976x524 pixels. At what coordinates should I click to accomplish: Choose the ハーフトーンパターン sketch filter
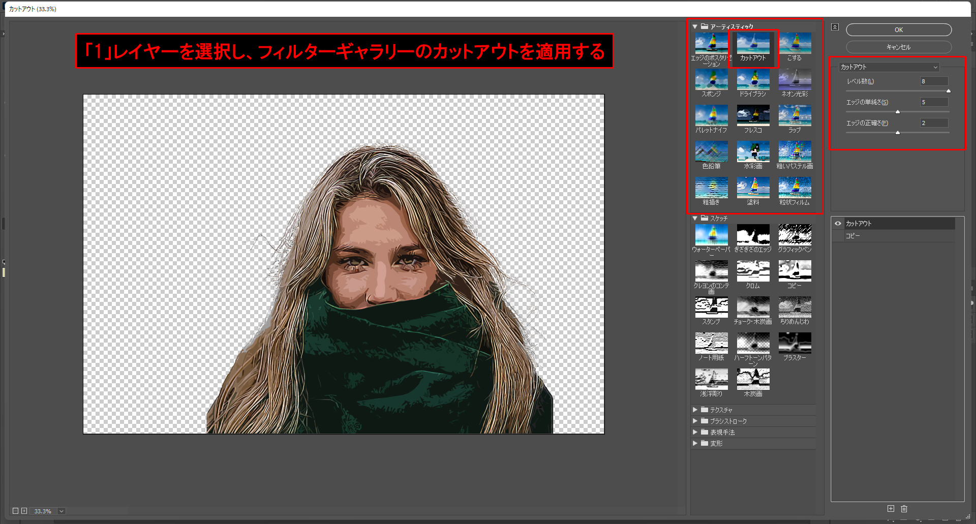753,344
